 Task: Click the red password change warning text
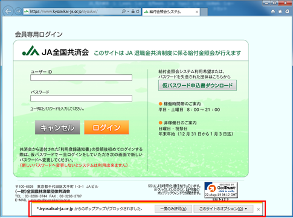coord(74,165)
